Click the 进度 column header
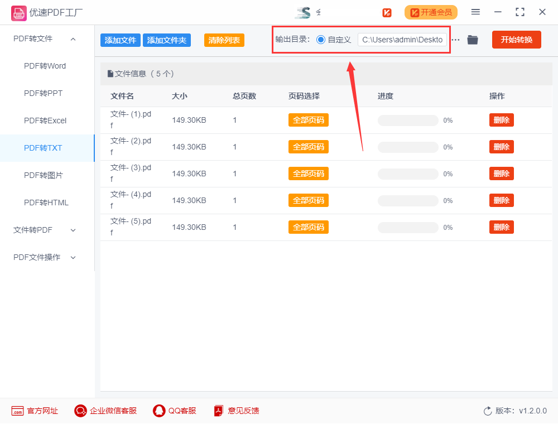Image resolution: width=558 pixels, height=424 pixels. point(386,96)
